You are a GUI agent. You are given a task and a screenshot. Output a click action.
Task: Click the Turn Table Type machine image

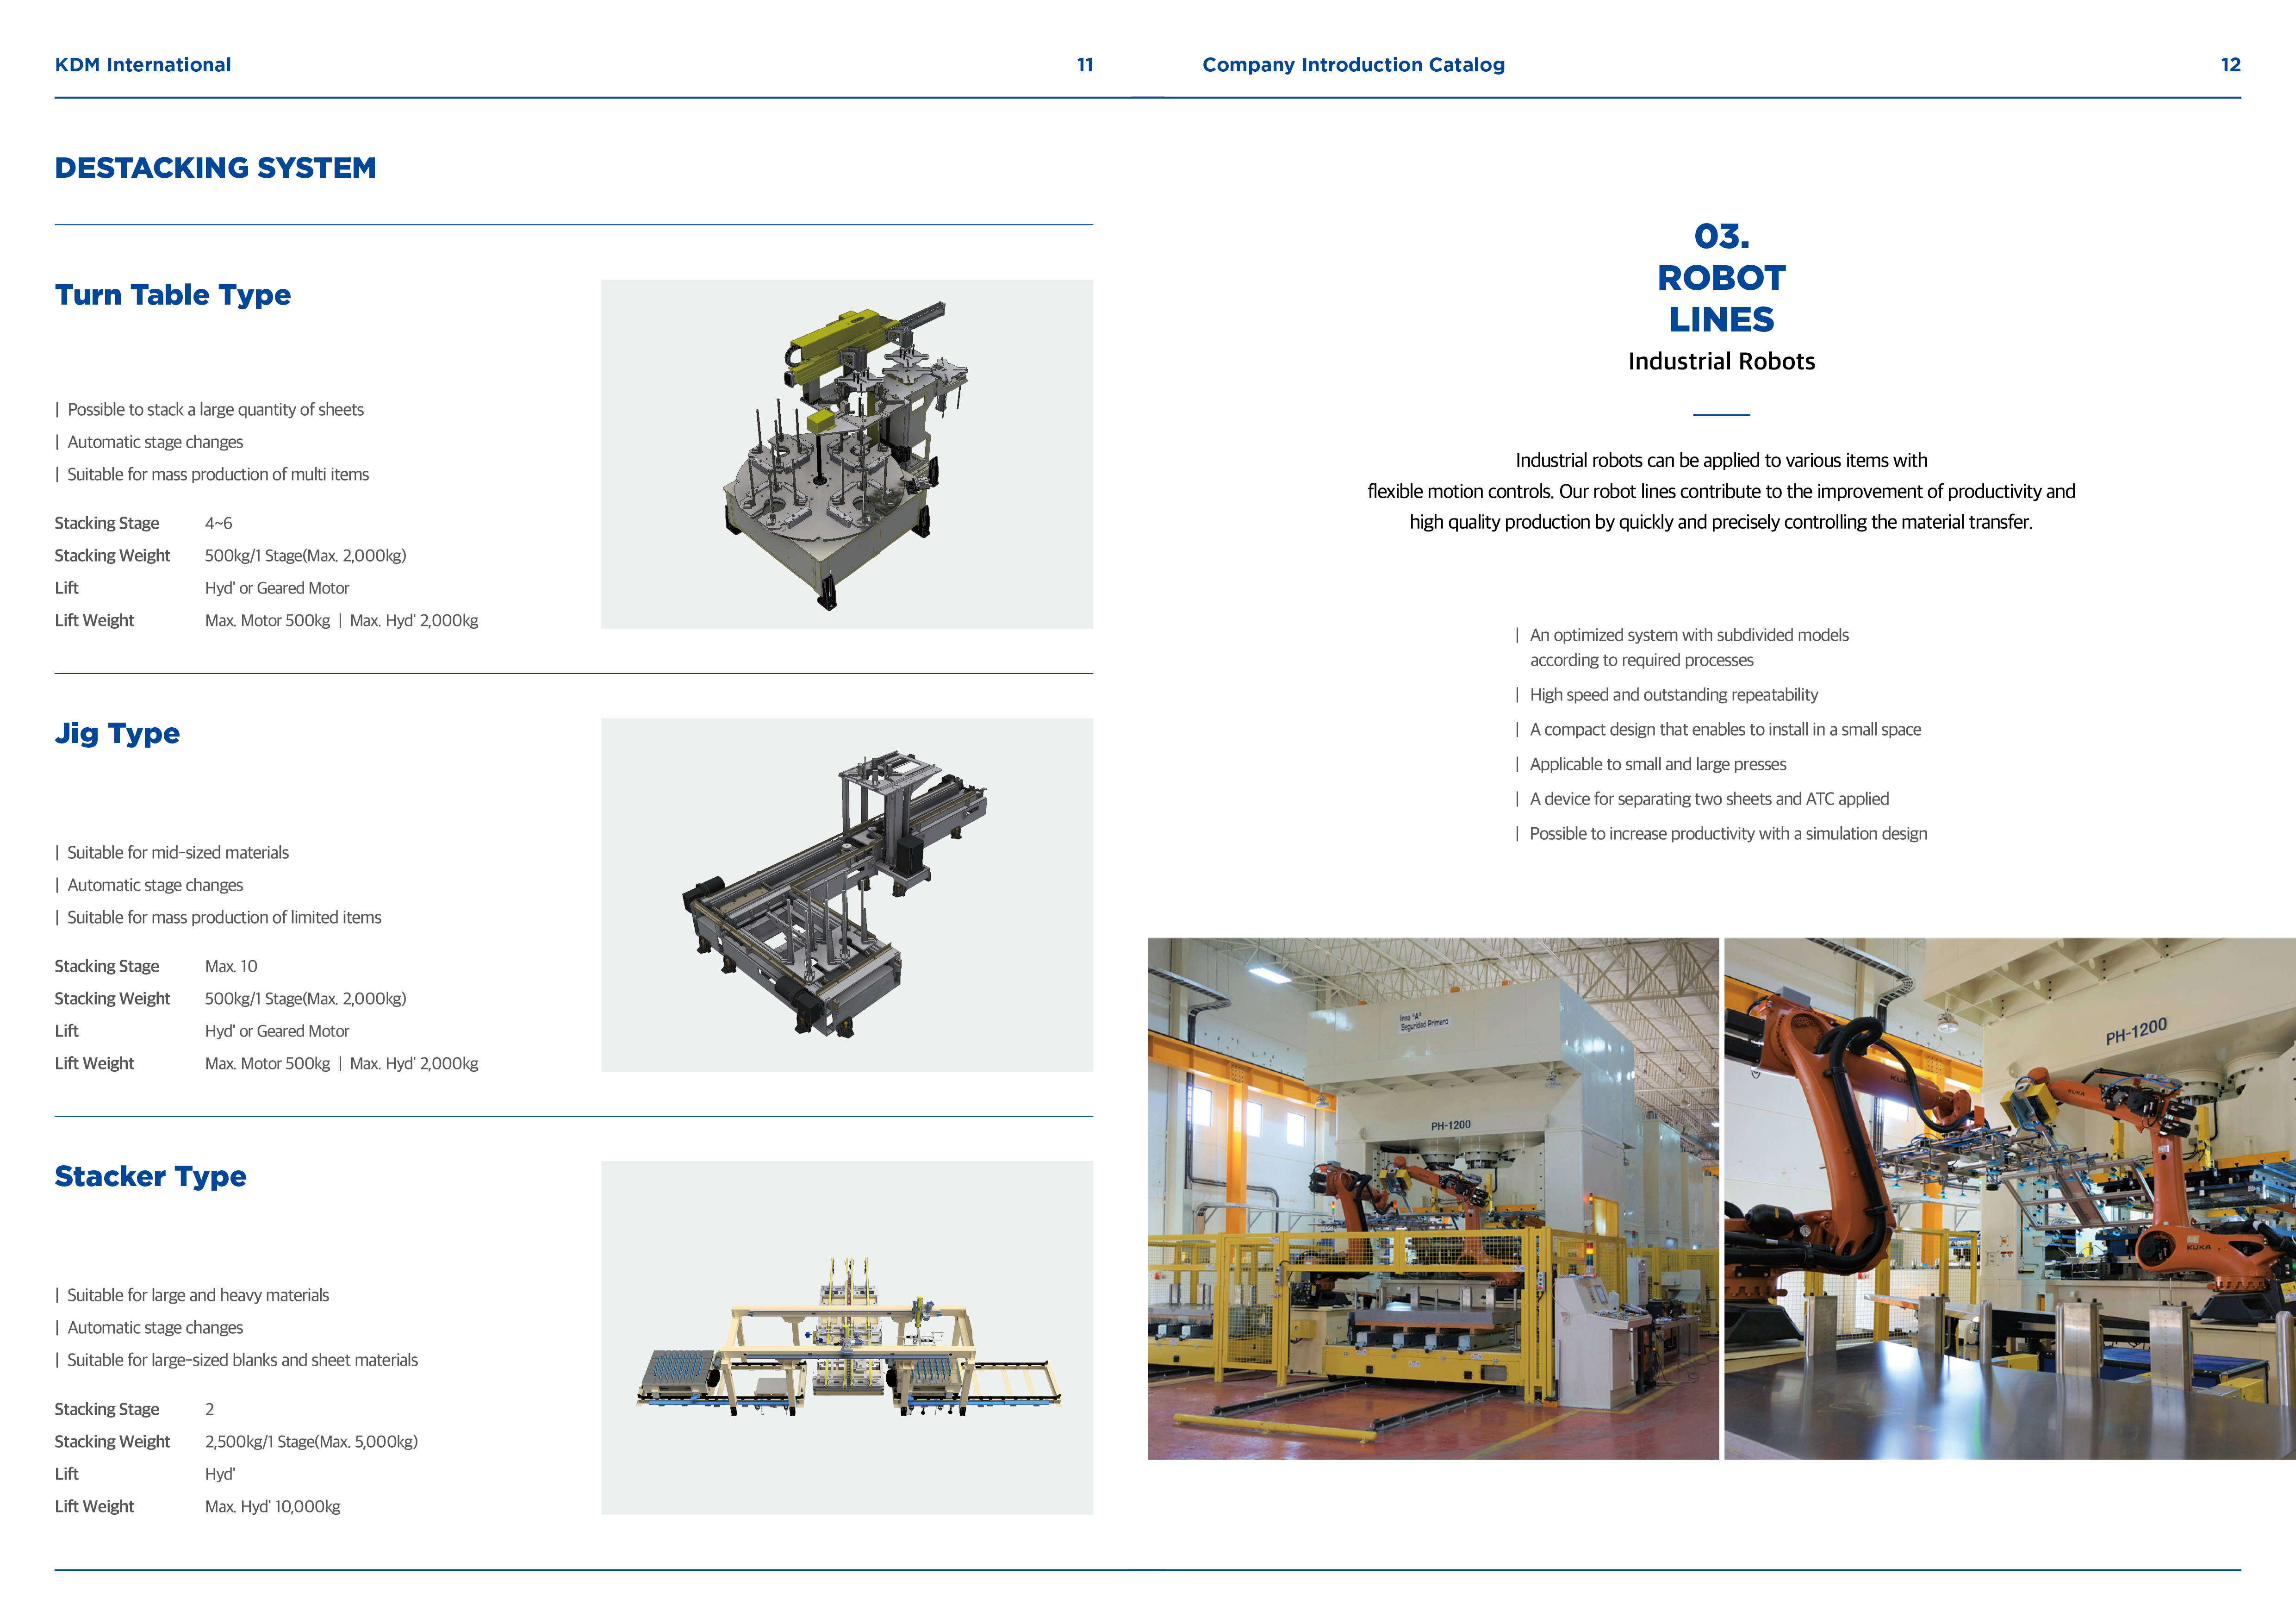coord(846,454)
